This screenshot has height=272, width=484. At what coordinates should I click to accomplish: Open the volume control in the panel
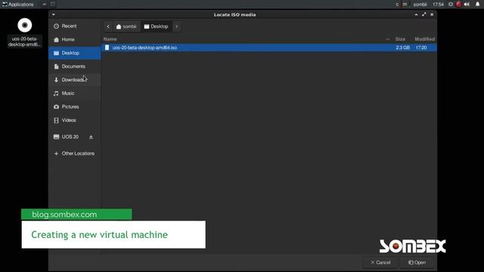(467, 5)
